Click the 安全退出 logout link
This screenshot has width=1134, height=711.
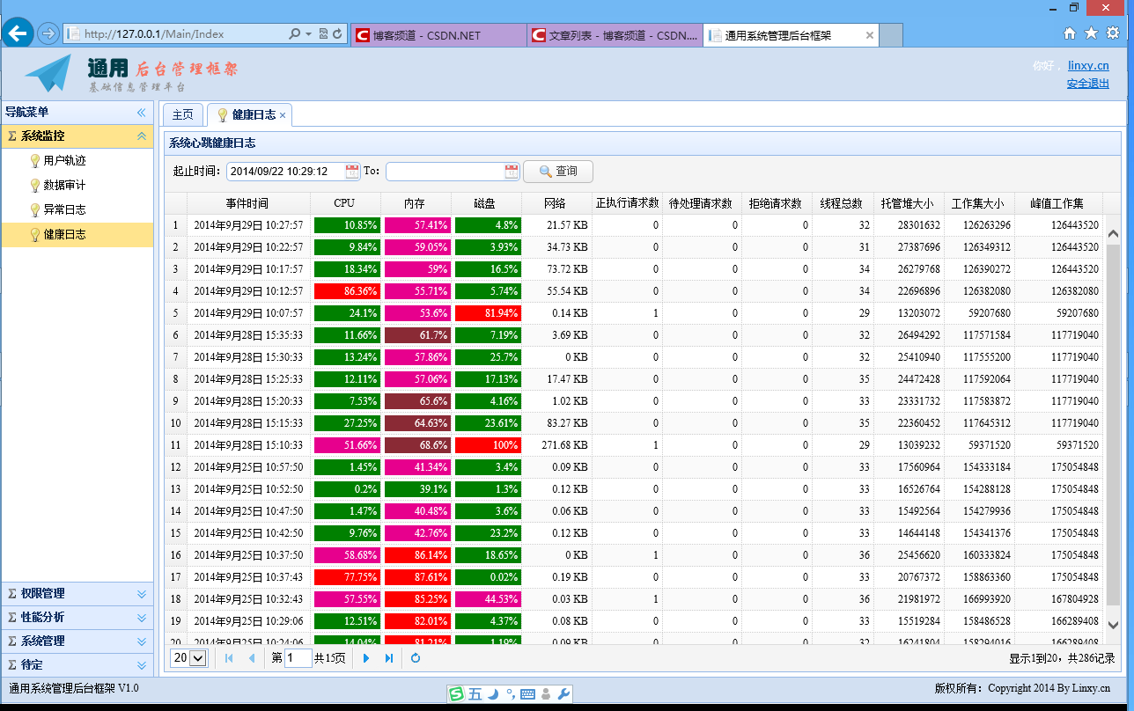click(1088, 84)
